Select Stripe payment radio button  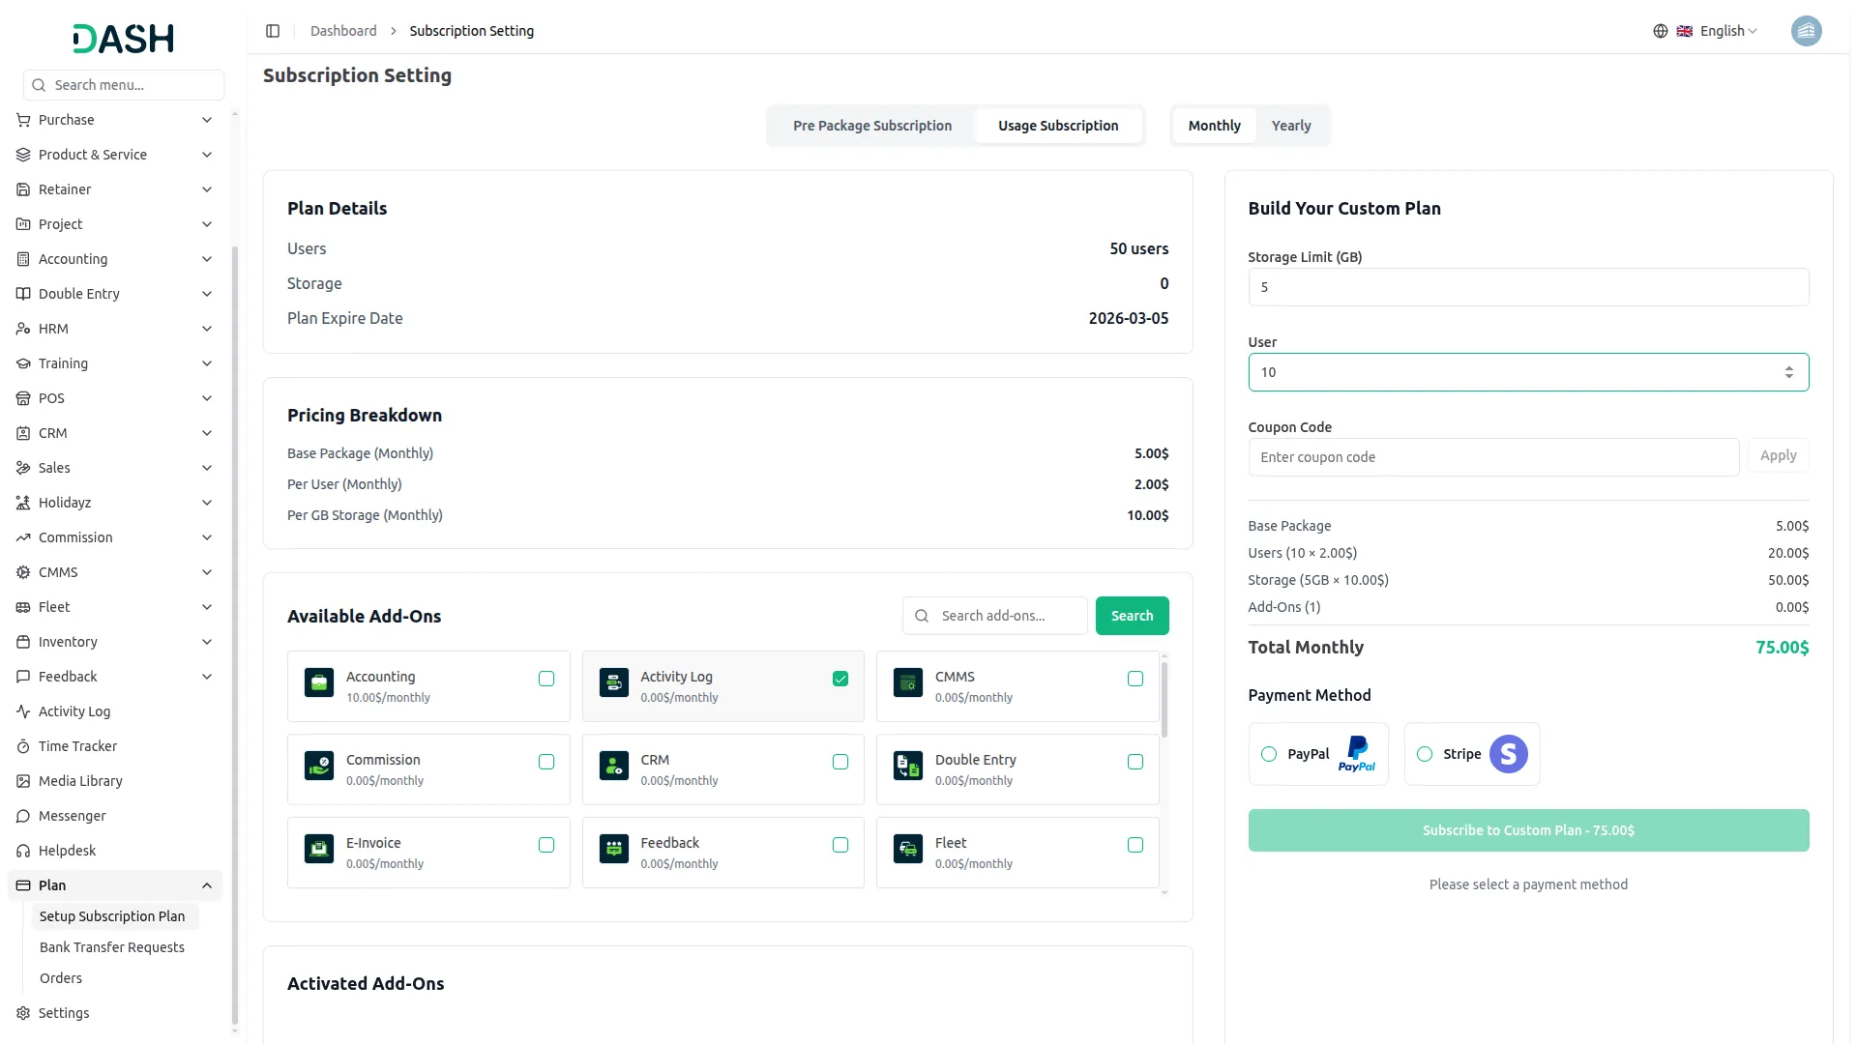pyautogui.click(x=1425, y=754)
